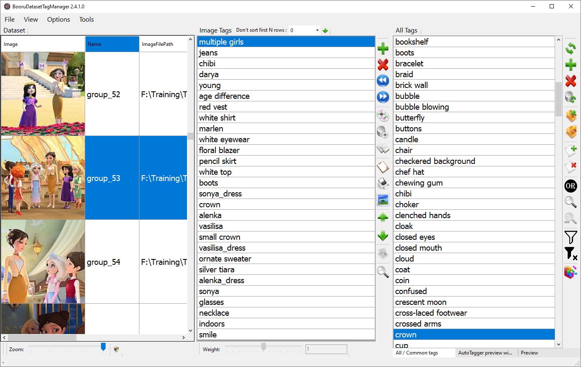Open the Options menu
Viewport: 581px width, 367px height.
tap(58, 19)
